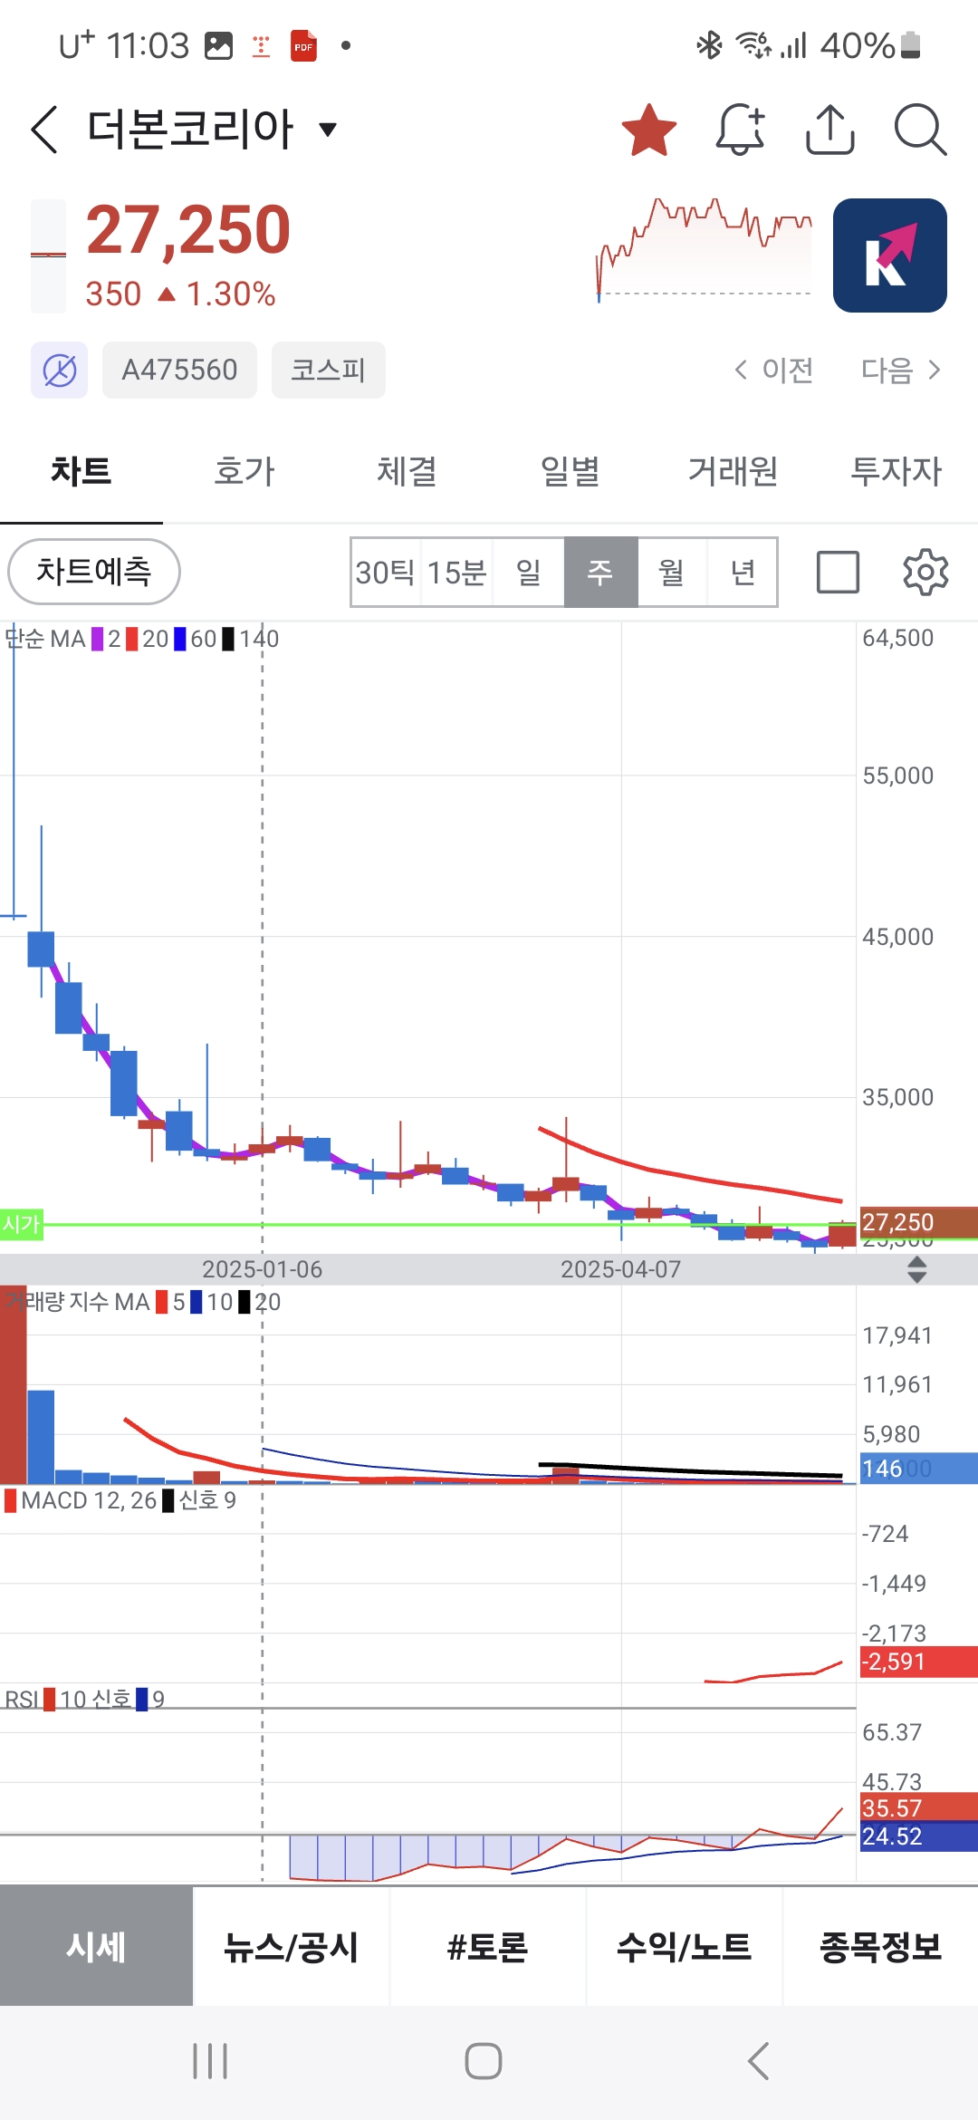Tap the green 시가 open price label

coord(22,1225)
